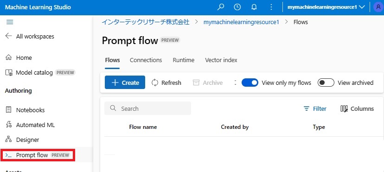
Task: Click the plus icon on Create button
Action: pyautogui.click(x=115, y=83)
